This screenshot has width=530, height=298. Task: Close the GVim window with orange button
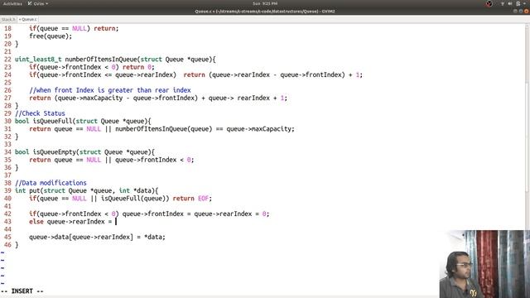527,11
